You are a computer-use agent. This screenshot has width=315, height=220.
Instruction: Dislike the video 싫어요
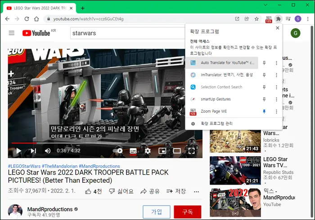(x=121, y=191)
